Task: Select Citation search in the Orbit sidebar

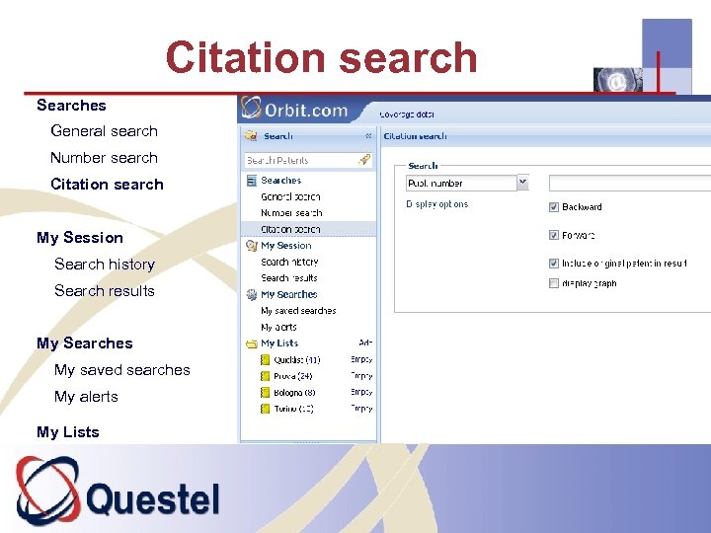Action: (x=290, y=229)
